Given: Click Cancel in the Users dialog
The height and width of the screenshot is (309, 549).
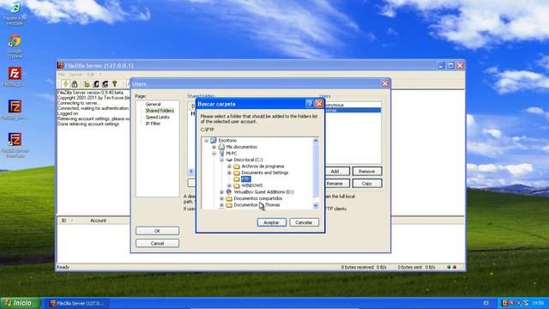Looking at the screenshot, I should click(157, 243).
